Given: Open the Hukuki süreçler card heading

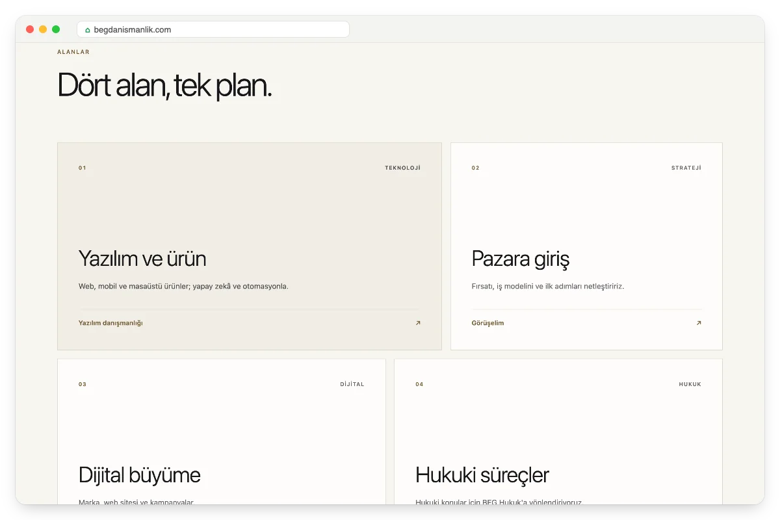Looking at the screenshot, I should (482, 474).
